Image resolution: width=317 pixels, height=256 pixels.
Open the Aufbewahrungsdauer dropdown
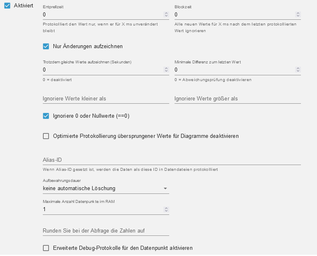coord(106,189)
